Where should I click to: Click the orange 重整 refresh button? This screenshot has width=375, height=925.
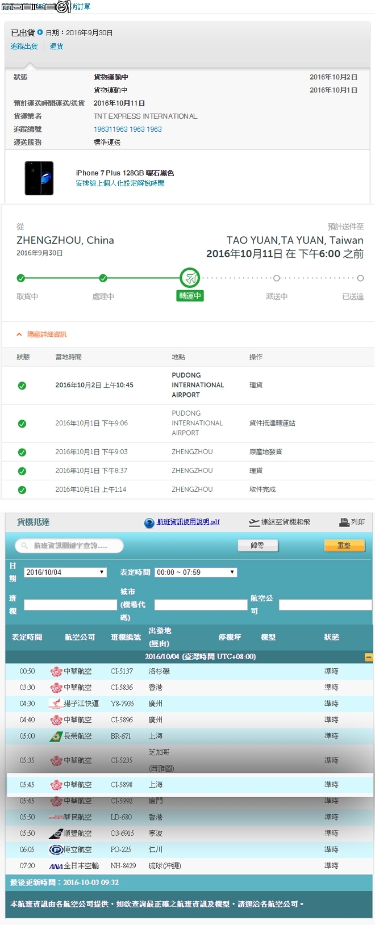(x=344, y=546)
